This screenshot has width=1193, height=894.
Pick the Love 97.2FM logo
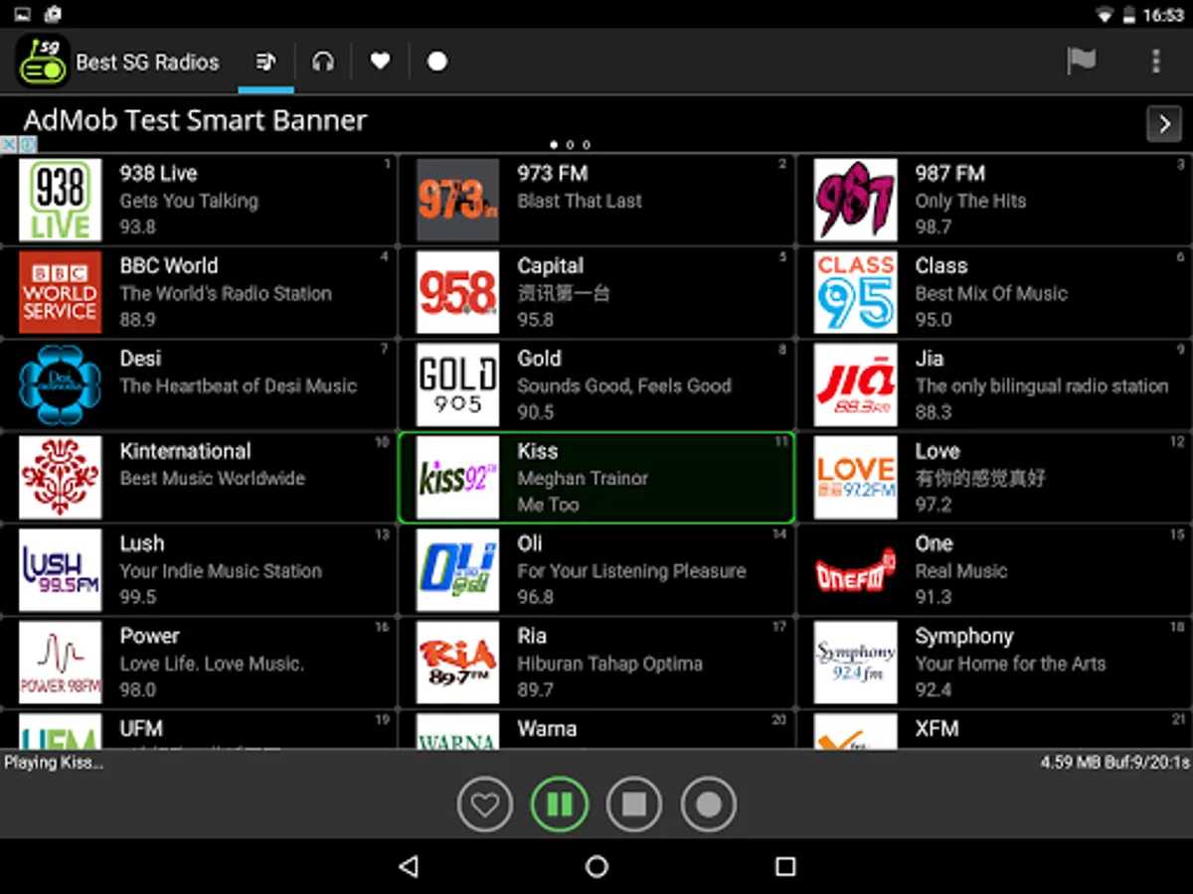click(x=855, y=477)
